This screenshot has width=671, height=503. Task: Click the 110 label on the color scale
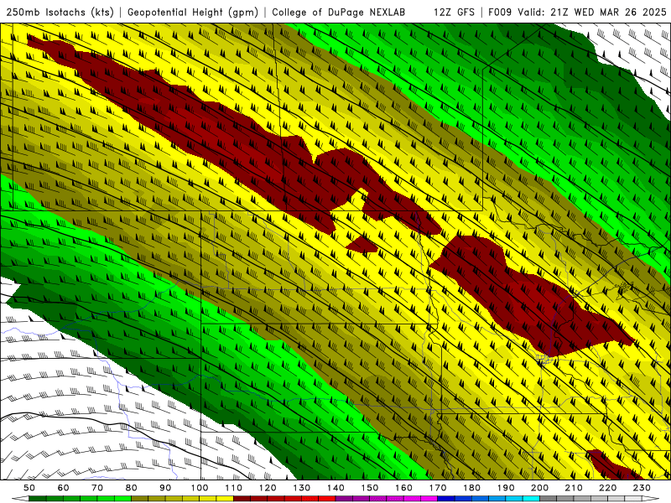(x=234, y=488)
